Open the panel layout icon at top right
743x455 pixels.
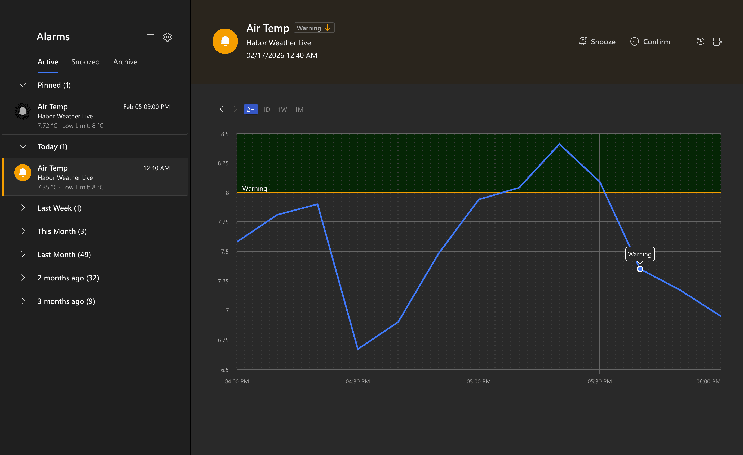click(x=717, y=42)
